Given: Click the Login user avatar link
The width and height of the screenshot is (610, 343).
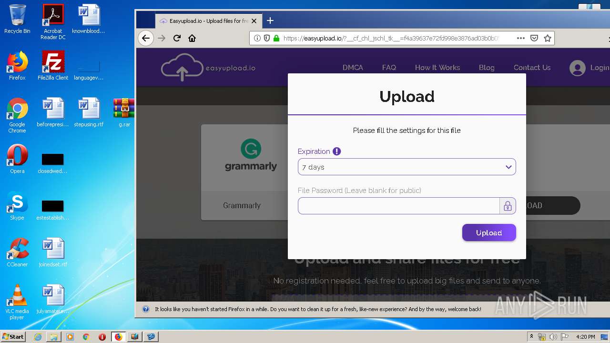Looking at the screenshot, I should point(590,68).
